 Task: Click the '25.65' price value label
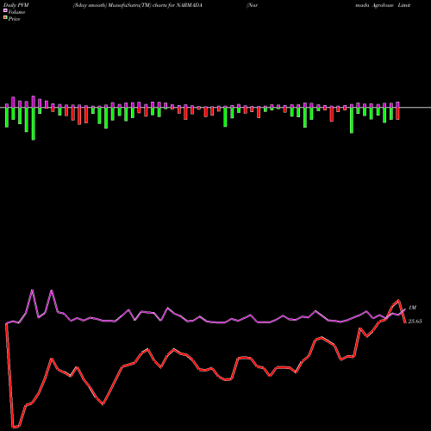pos(415,322)
